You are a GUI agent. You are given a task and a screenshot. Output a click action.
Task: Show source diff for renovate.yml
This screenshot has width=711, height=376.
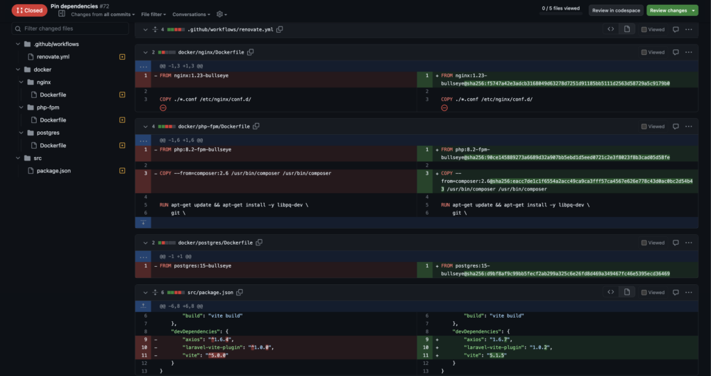click(611, 29)
